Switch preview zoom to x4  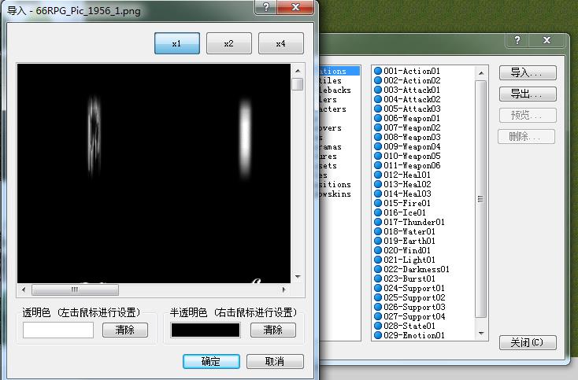[x=281, y=43]
